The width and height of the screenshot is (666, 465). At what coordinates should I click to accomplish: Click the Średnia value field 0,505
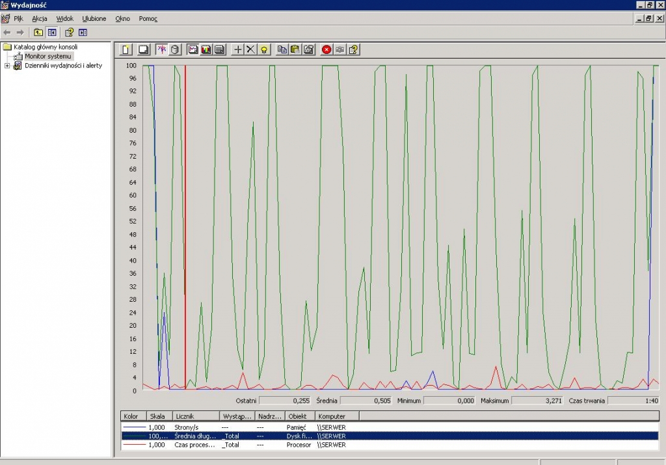366,401
